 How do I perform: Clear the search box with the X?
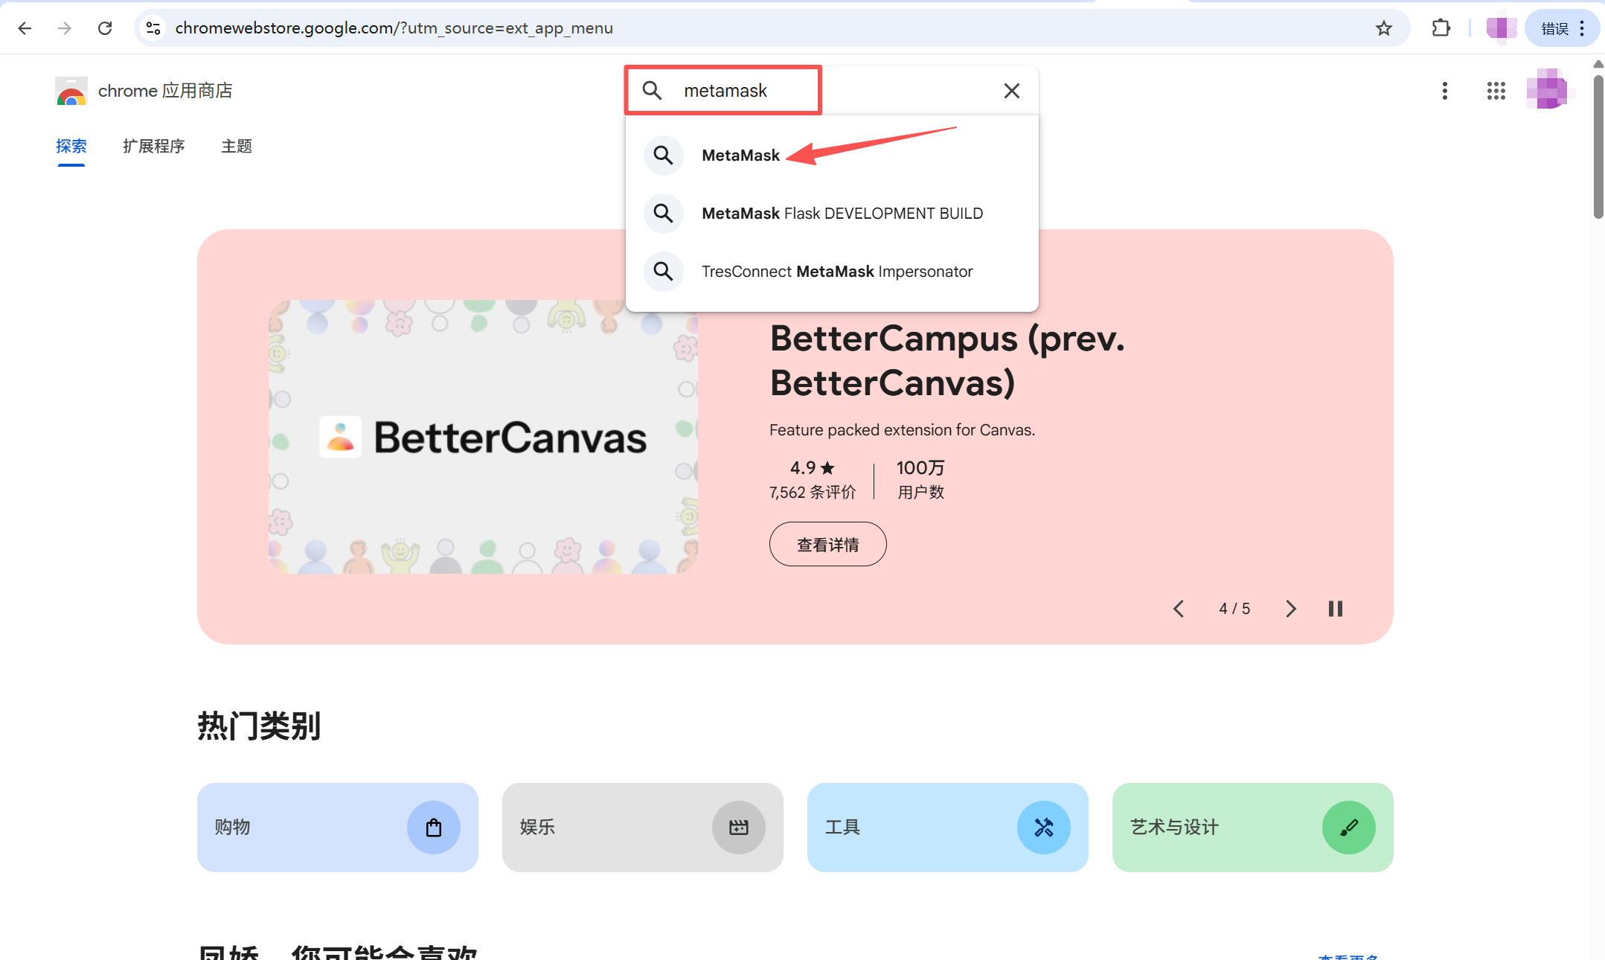tap(1011, 90)
